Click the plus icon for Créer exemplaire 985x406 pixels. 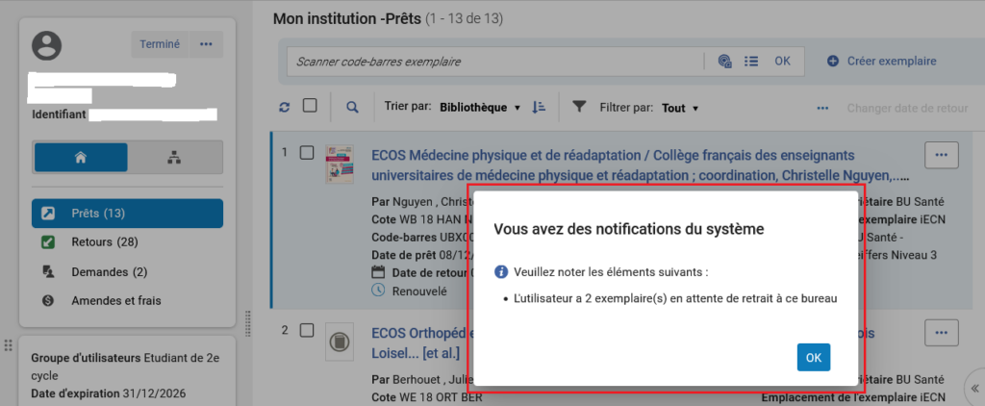[x=833, y=62]
